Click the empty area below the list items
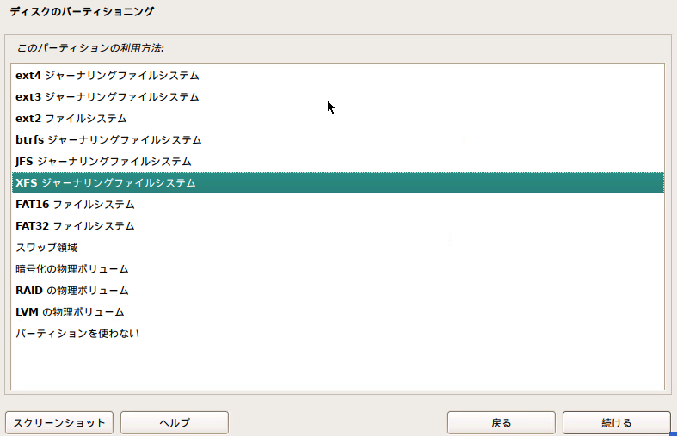Image resolution: width=677 pixels, height=436 pixels. [x=337, y=367]
